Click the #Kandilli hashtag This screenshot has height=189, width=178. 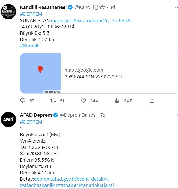29,46
